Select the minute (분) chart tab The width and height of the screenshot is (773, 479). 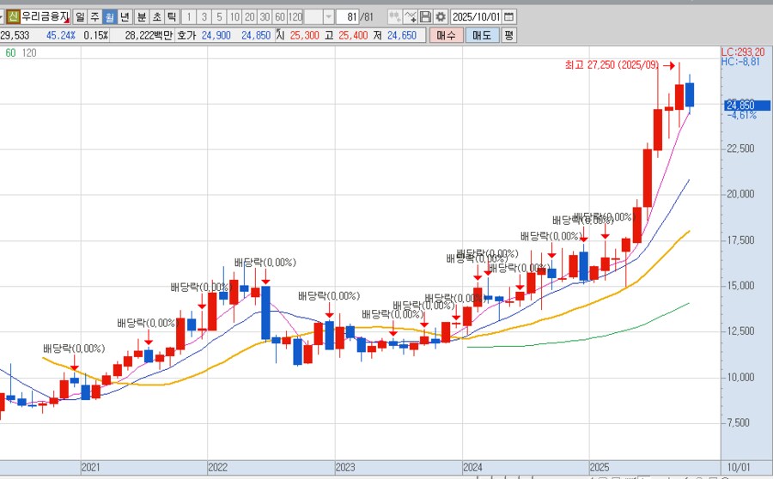coord(142,16)
